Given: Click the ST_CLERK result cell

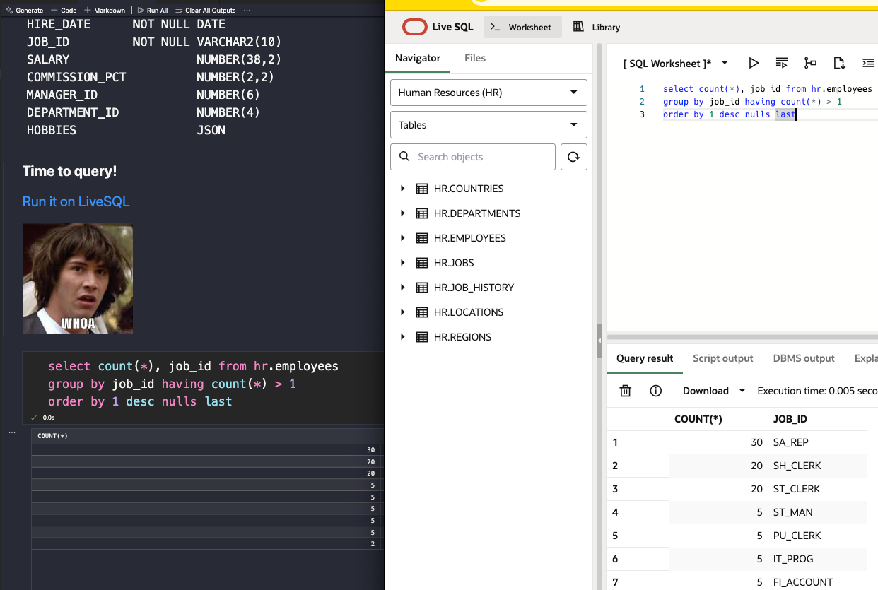Looking at the screenshot, I should click(817, 489).
